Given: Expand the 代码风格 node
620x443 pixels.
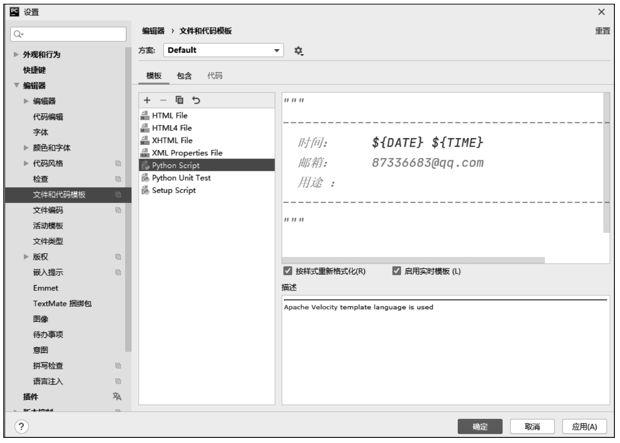Looking at the screenshot, I should [26, 163].
